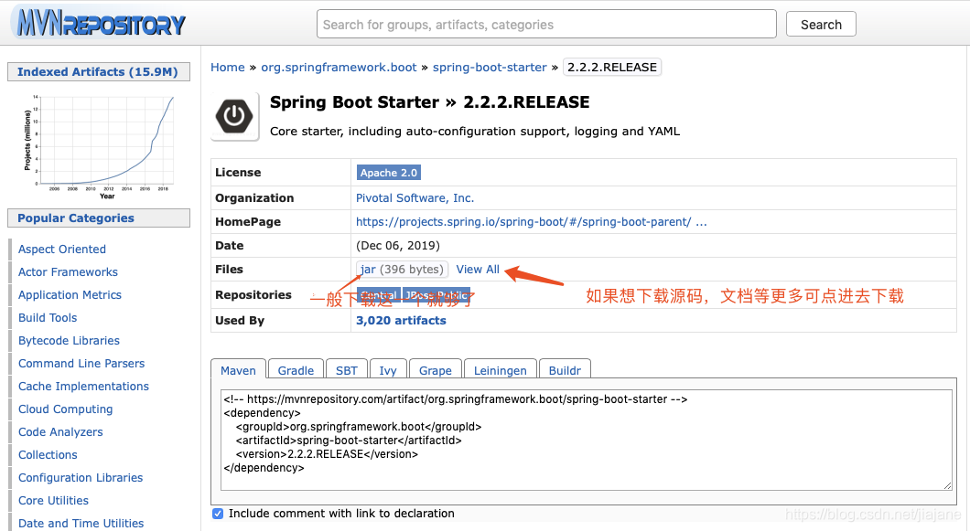Switch to the SBT tab
This screenshot has height=531, width=970.
[347, 369]
